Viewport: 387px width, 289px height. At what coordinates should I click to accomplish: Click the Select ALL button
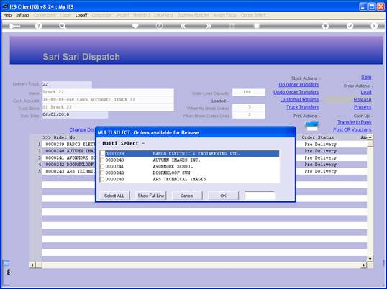pos(114,196)
